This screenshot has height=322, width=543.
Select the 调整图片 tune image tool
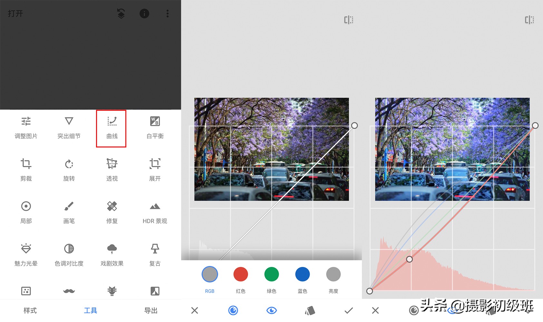26,128
